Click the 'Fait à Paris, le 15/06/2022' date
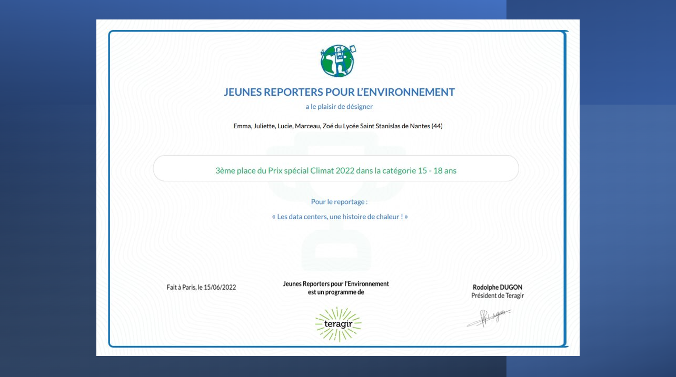Viewport: 676px width, 377px height. click(201, 287)
